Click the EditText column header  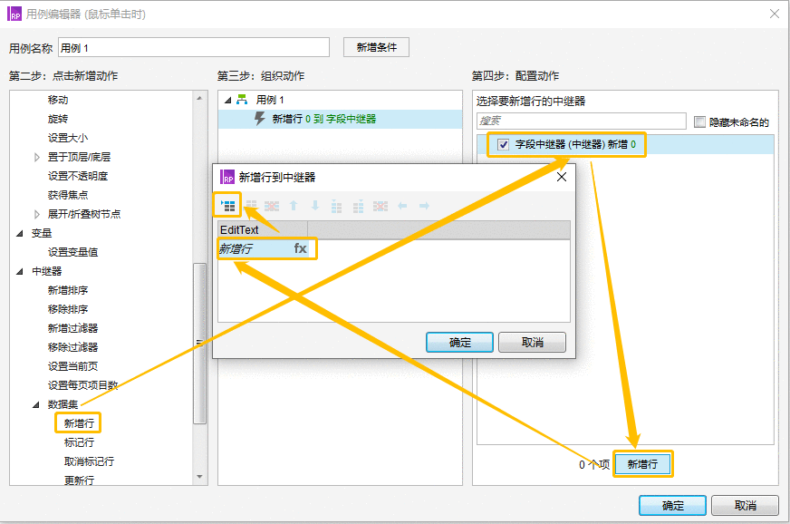(x=263, y=230)
